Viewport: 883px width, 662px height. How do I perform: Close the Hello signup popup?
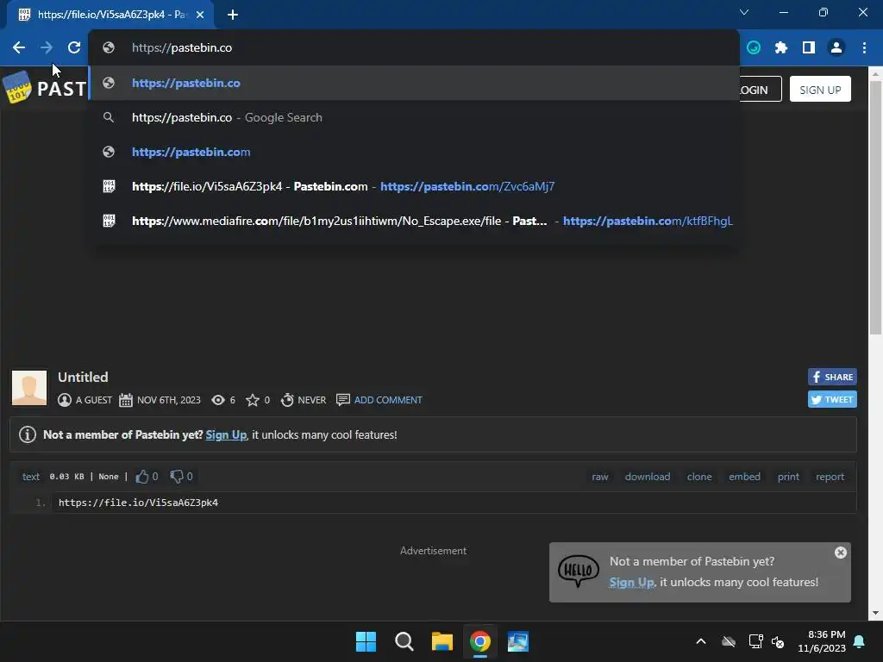[840, 553]
